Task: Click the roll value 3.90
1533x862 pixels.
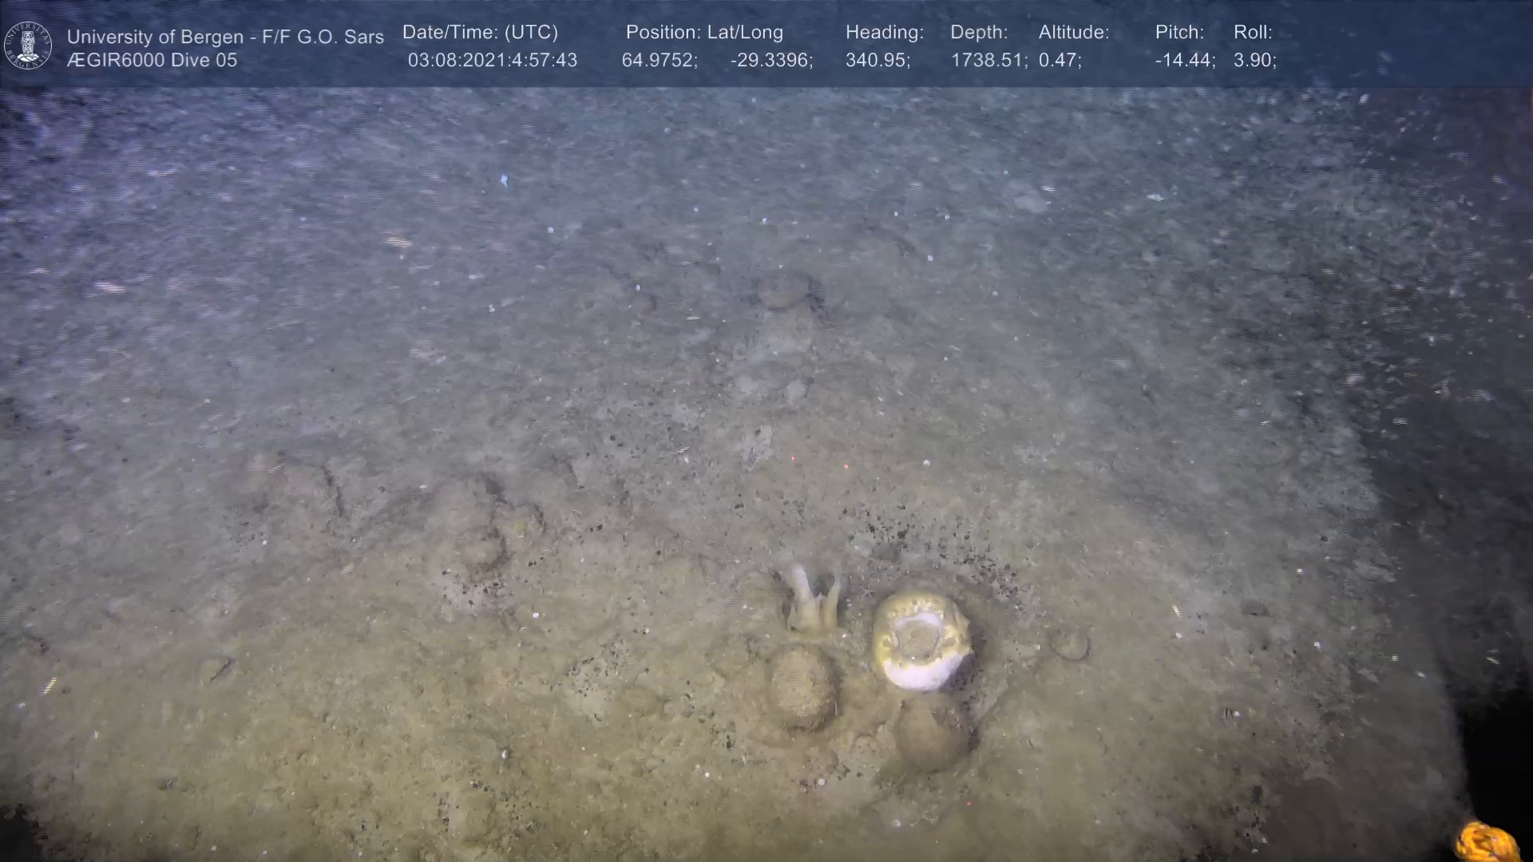Action: [1254, 61]
